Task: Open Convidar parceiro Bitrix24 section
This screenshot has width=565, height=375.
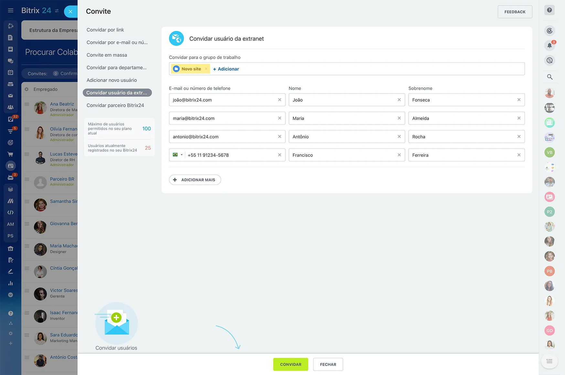Action: [x=115, y=105]
